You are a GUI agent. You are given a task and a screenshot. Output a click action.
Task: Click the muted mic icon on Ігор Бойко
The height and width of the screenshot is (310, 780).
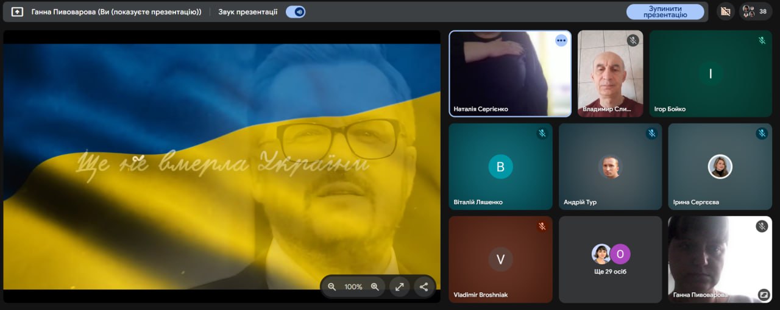762,41
